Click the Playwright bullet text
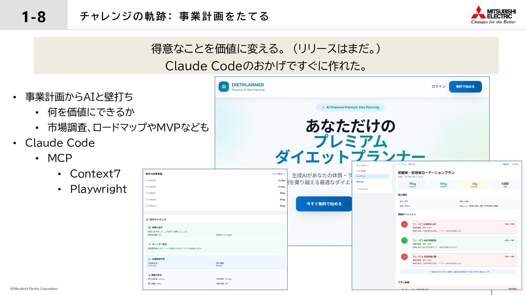The height and width of the screenshot is (295, 525). (x=98, y=189)
